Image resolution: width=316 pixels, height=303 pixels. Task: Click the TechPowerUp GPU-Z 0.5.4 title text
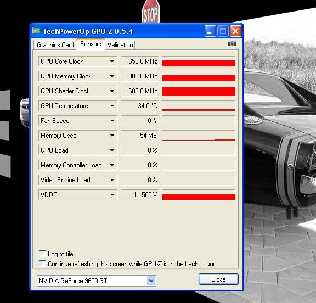88,31
